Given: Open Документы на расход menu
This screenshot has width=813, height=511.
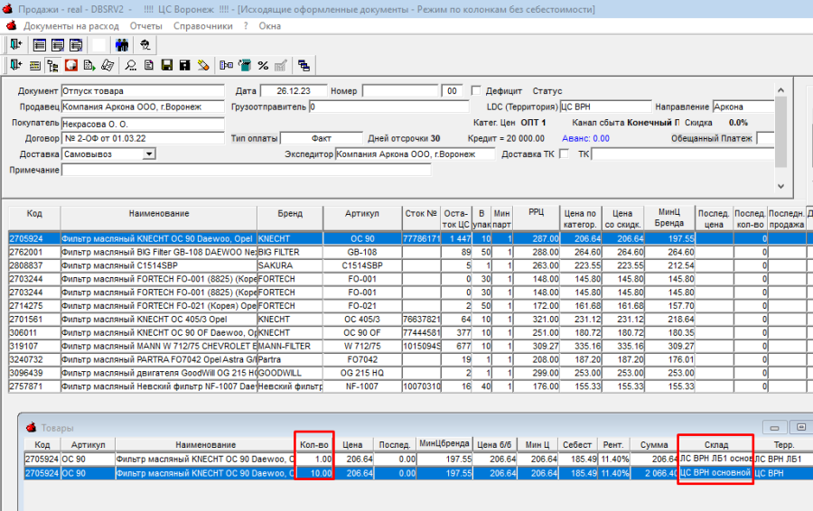Looking at the screenshot, I should click(71, 26).
